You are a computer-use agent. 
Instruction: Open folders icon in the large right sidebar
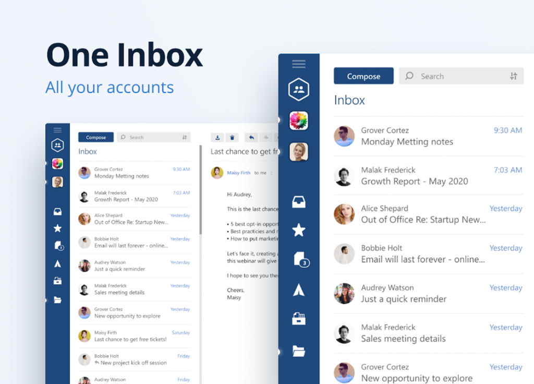click(299, 351)
